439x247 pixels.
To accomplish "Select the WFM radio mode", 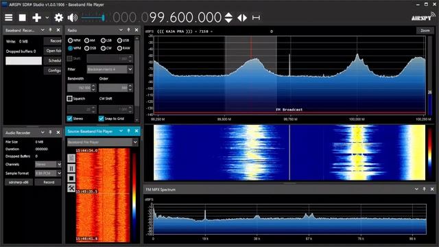I will coord(74,48).
